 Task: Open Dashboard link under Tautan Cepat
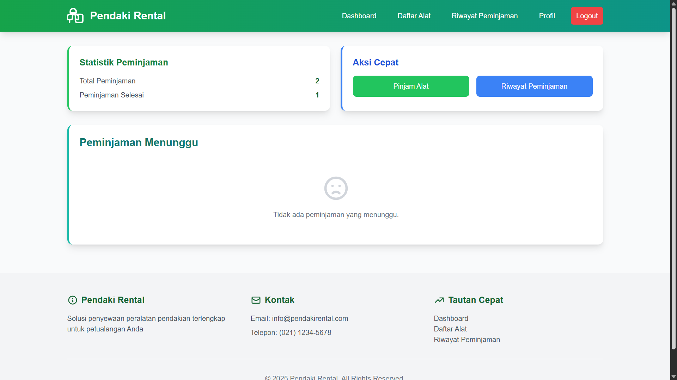(x=451, y=318)
